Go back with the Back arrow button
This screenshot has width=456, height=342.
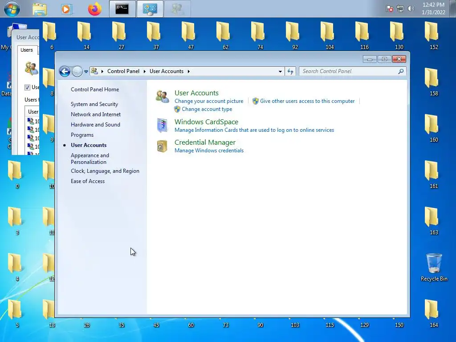[65, 71]
